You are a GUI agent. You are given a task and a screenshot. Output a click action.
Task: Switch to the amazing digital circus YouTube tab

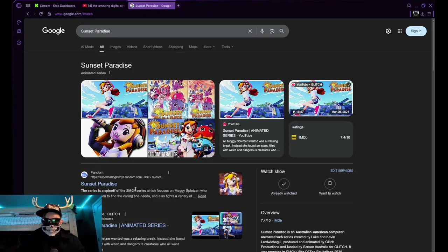coord(104,6)
